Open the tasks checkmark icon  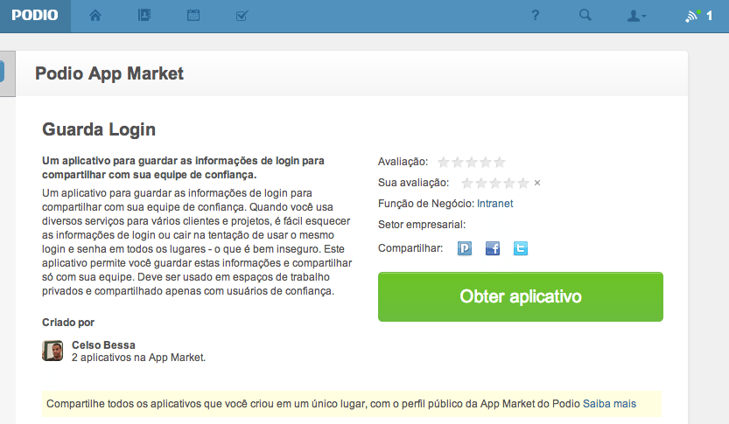click(x=242, y=16)
